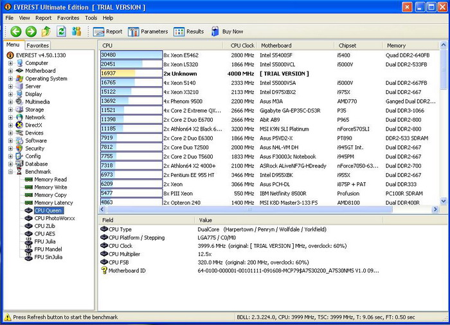Open Memory Copy benchmark

pos(51,195)
